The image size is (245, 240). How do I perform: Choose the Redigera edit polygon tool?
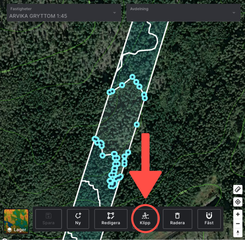(x=111, y=219)
